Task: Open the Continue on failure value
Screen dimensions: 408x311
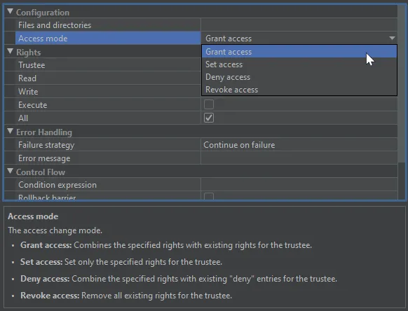Action: [x=299, y=145]
